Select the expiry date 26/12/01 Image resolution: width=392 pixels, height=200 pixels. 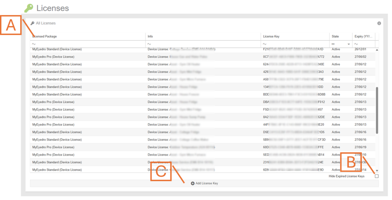tap(360, 49)
